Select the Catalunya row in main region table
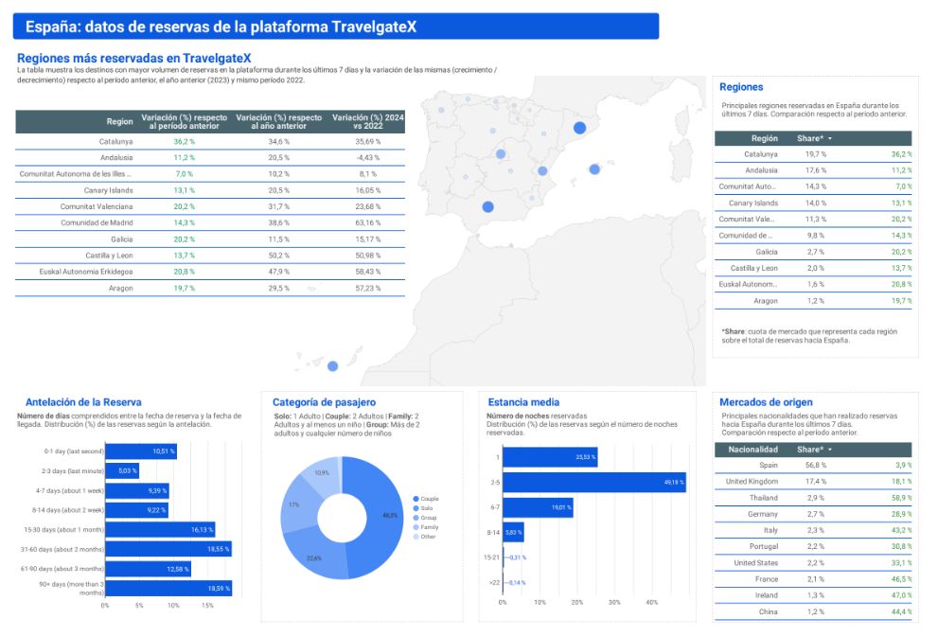The image size is (938, 637). click(x=210, y=142)
